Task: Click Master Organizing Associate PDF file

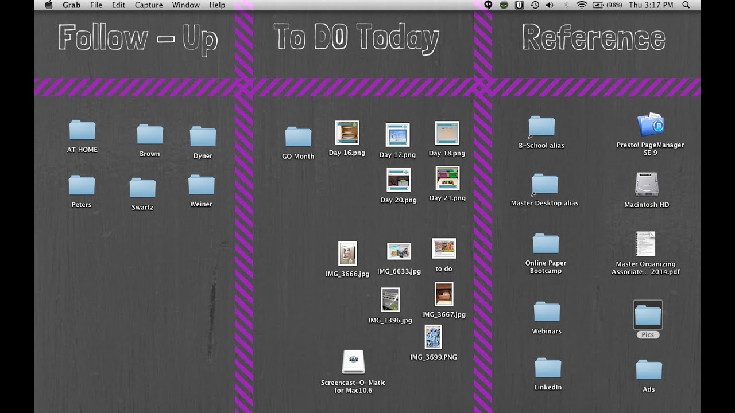Action: tap(645, 244)
